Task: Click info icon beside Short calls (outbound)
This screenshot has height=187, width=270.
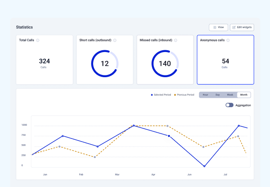Action: coord(115,40)
